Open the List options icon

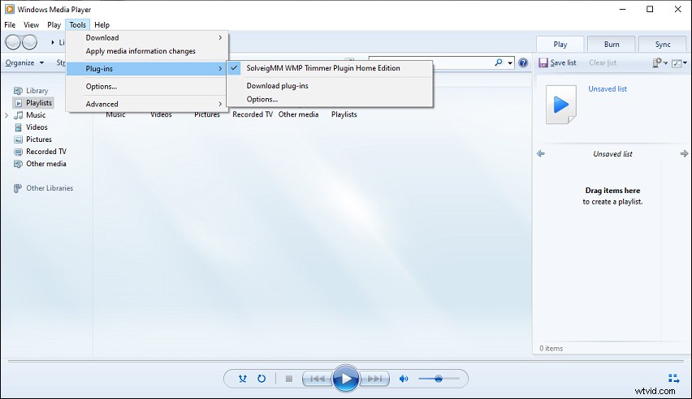679,63
